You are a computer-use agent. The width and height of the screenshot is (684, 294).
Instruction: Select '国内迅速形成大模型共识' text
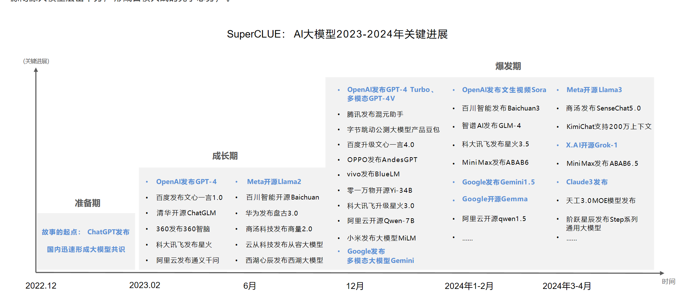tap(86, 249)
